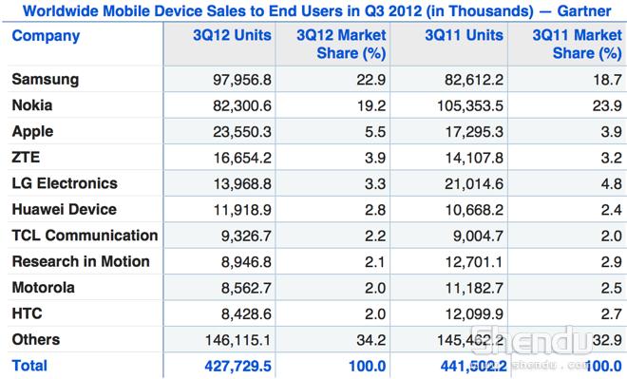Click the Total row label
The width and height of the screenshot is (627, 379).
pos(29,366)
